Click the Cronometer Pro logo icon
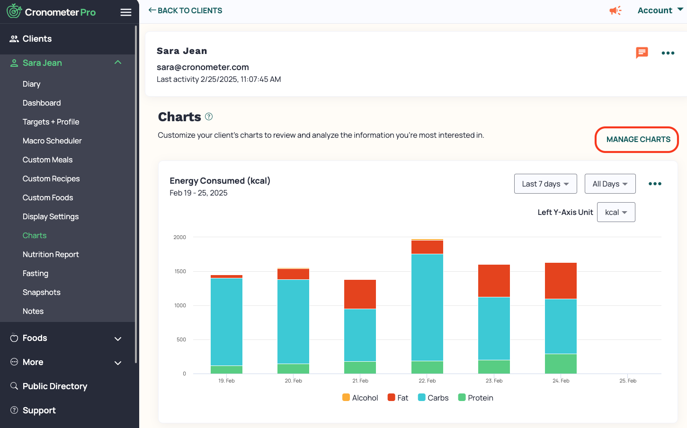Image resolution: width=687 pixels, height=428 pixels. tap(14, 11)
